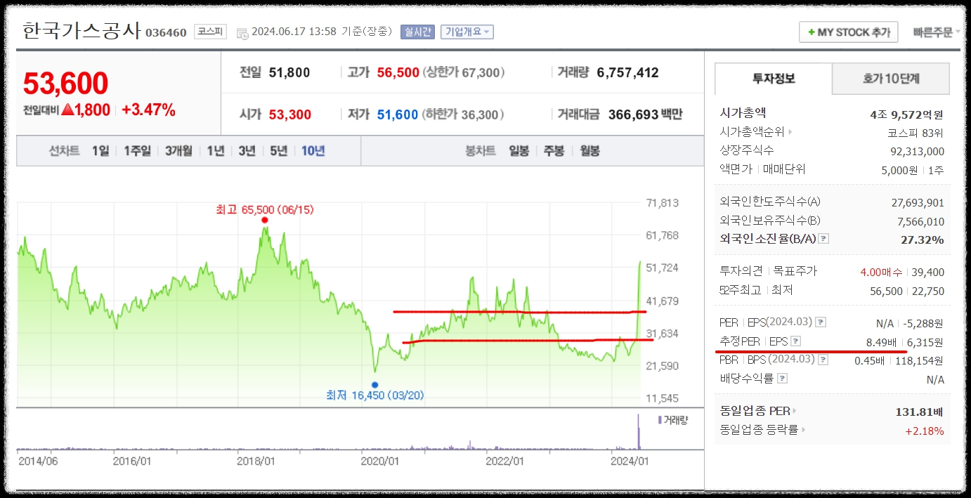The height and width of the screenshot is (498, 971).
Task: Click the volume spike bar near 2024/01
Action: click(639, 431)
